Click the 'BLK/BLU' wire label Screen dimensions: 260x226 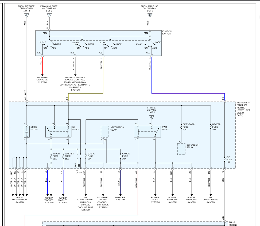point(119,182)
